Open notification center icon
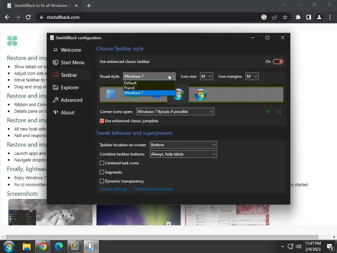 tap(330, 247)
